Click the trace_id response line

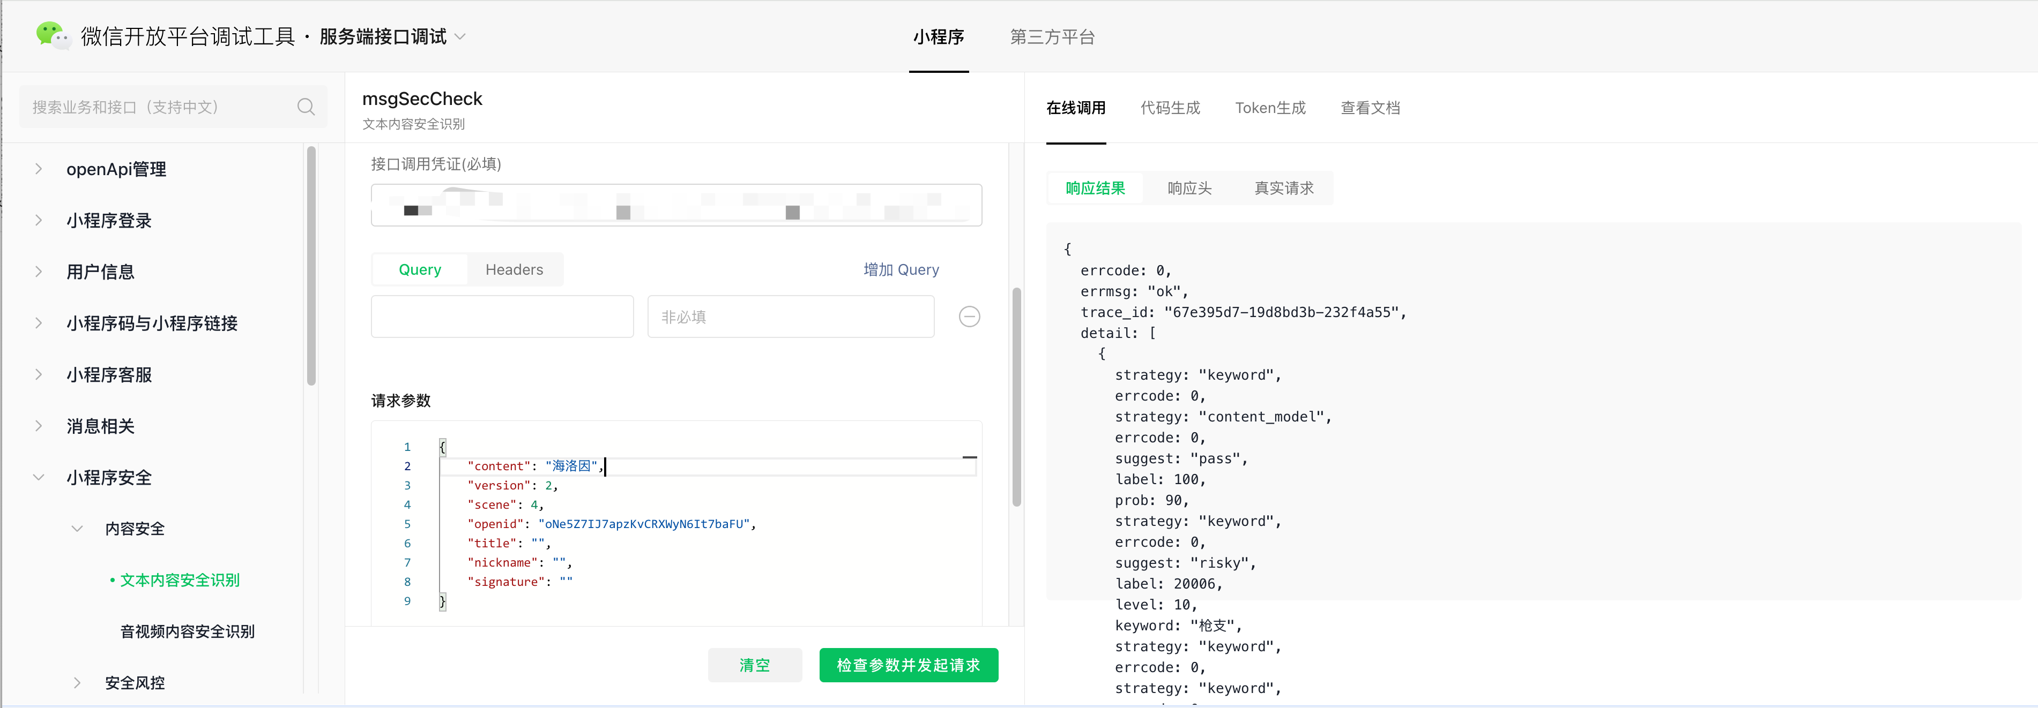click(x=1244, y=312)
